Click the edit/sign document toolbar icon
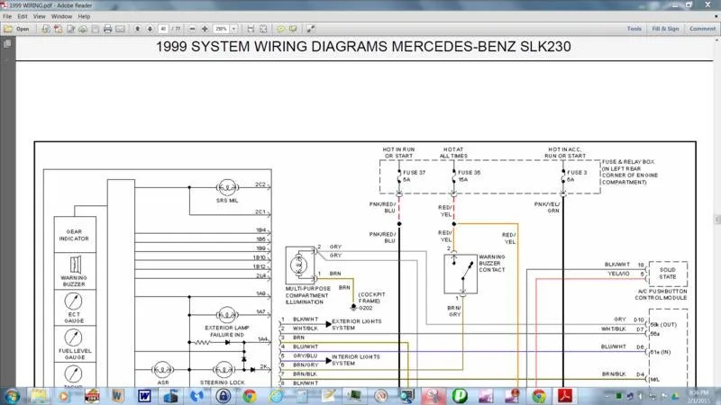Image resolution: width=721 pixels, height=405 pixels. click(x=70, y=29)
